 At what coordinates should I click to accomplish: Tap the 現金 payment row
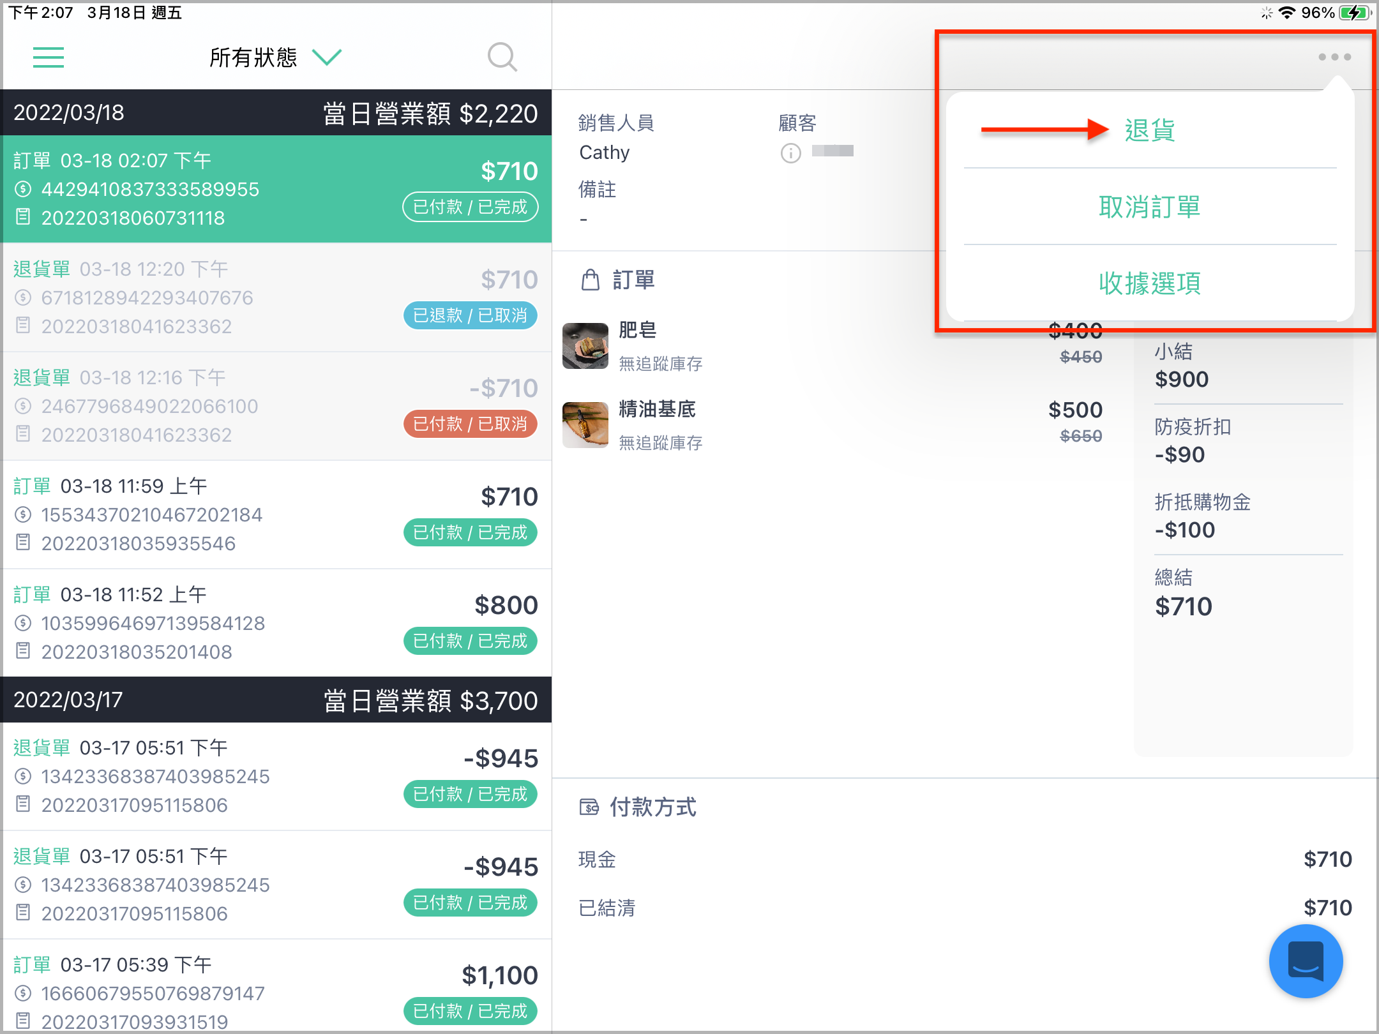[x=965, y=859]
